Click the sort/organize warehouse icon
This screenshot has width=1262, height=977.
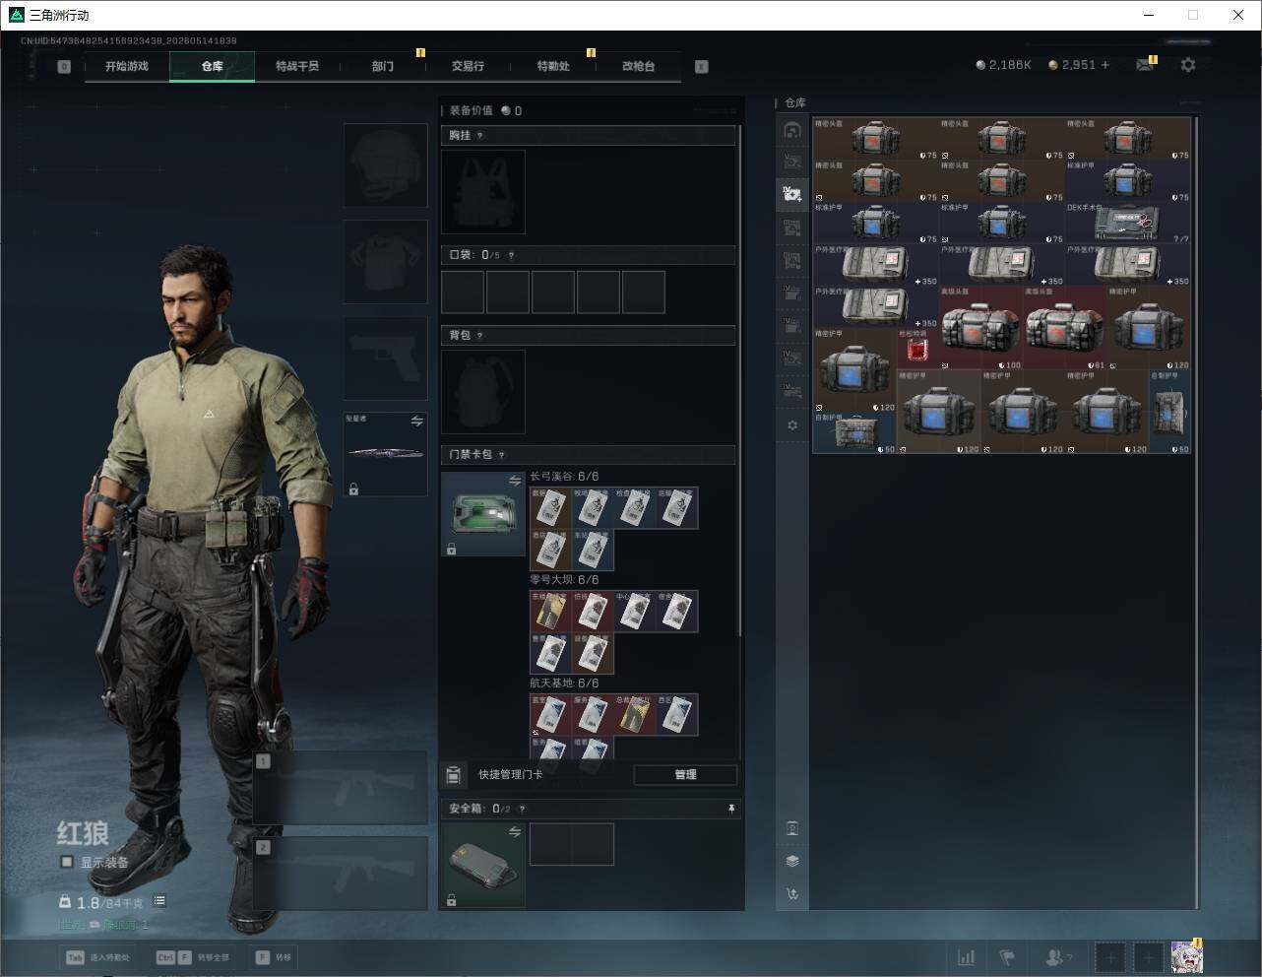coord(792,894)
